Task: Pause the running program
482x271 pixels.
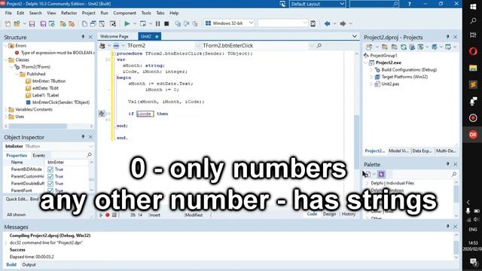Action: 157,23
